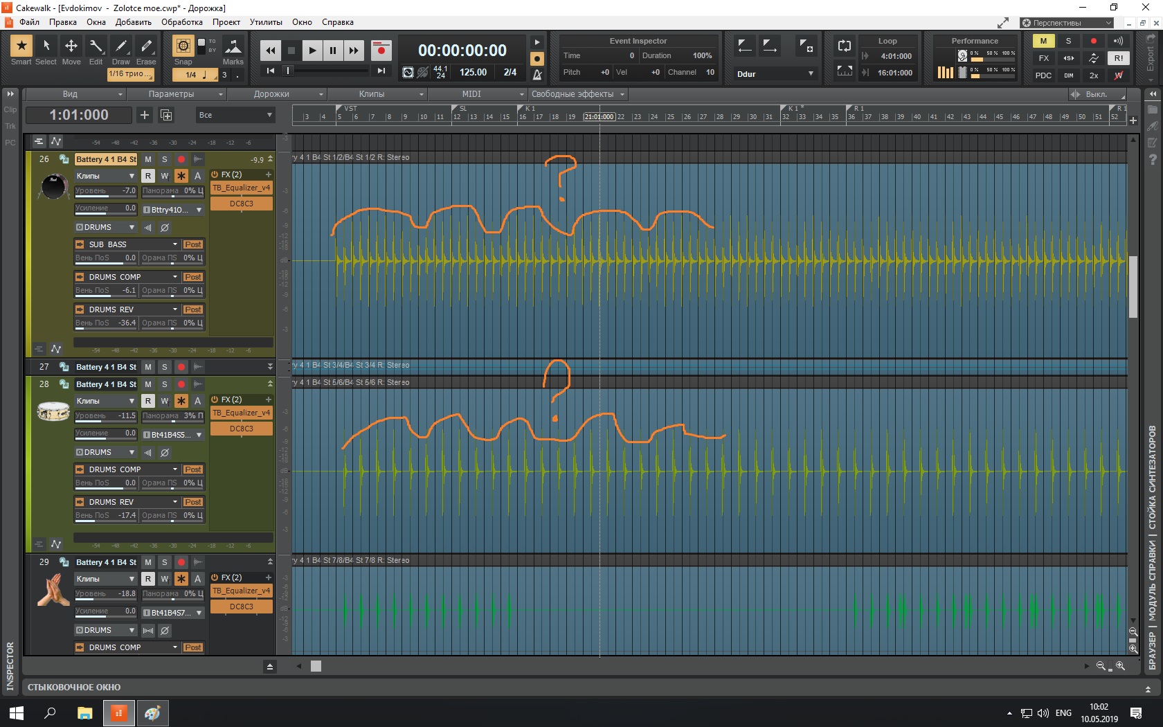Open TB_Equalizer_v4 effect on track 26

[241, 188]
